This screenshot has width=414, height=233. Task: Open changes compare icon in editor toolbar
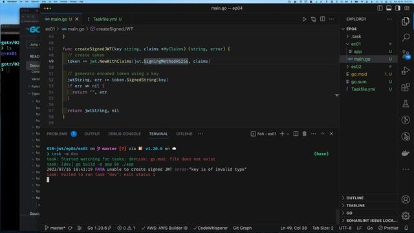coord(313,19)
